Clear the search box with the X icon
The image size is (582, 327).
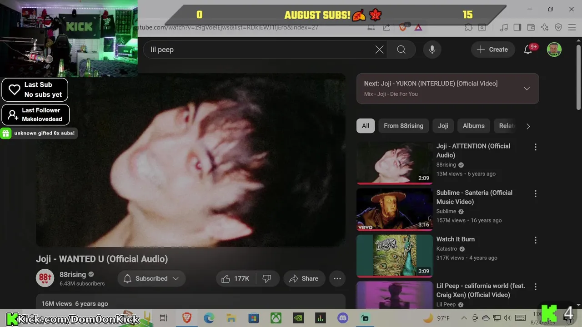(379, 50)
